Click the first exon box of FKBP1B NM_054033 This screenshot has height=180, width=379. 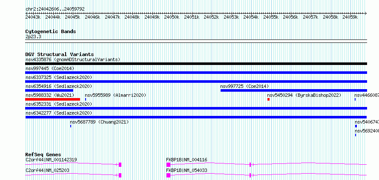[169, 175]
